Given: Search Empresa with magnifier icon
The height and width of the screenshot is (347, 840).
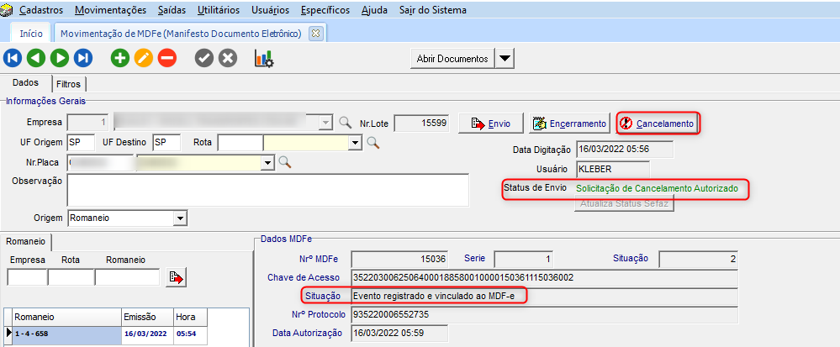Looking at the screenshot, I should pyautogui.click(x=345, y=123).
